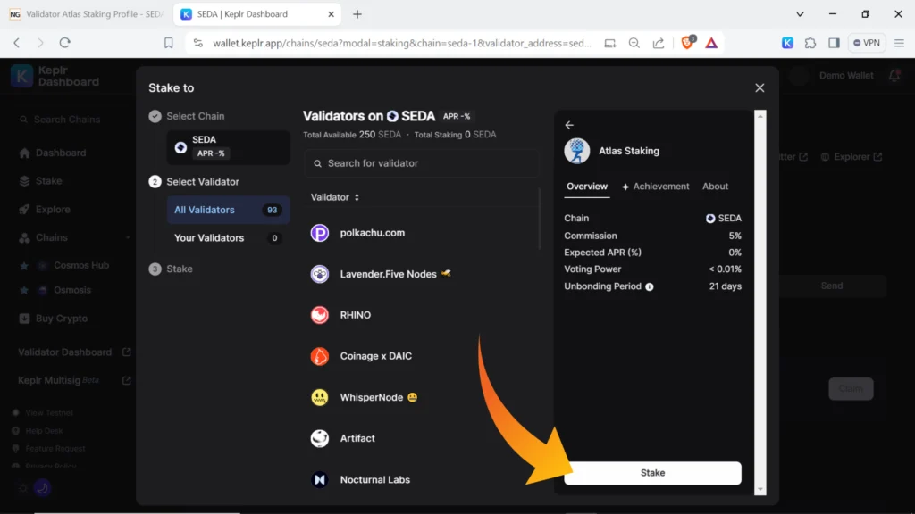
Task: Click the Search for validator field
Action: (x=420, y=163)
